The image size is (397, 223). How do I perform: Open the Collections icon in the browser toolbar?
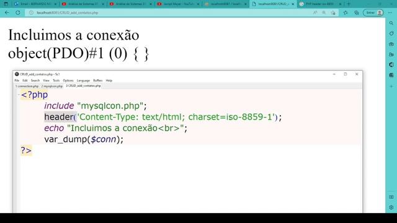click(x=357, y=12)
